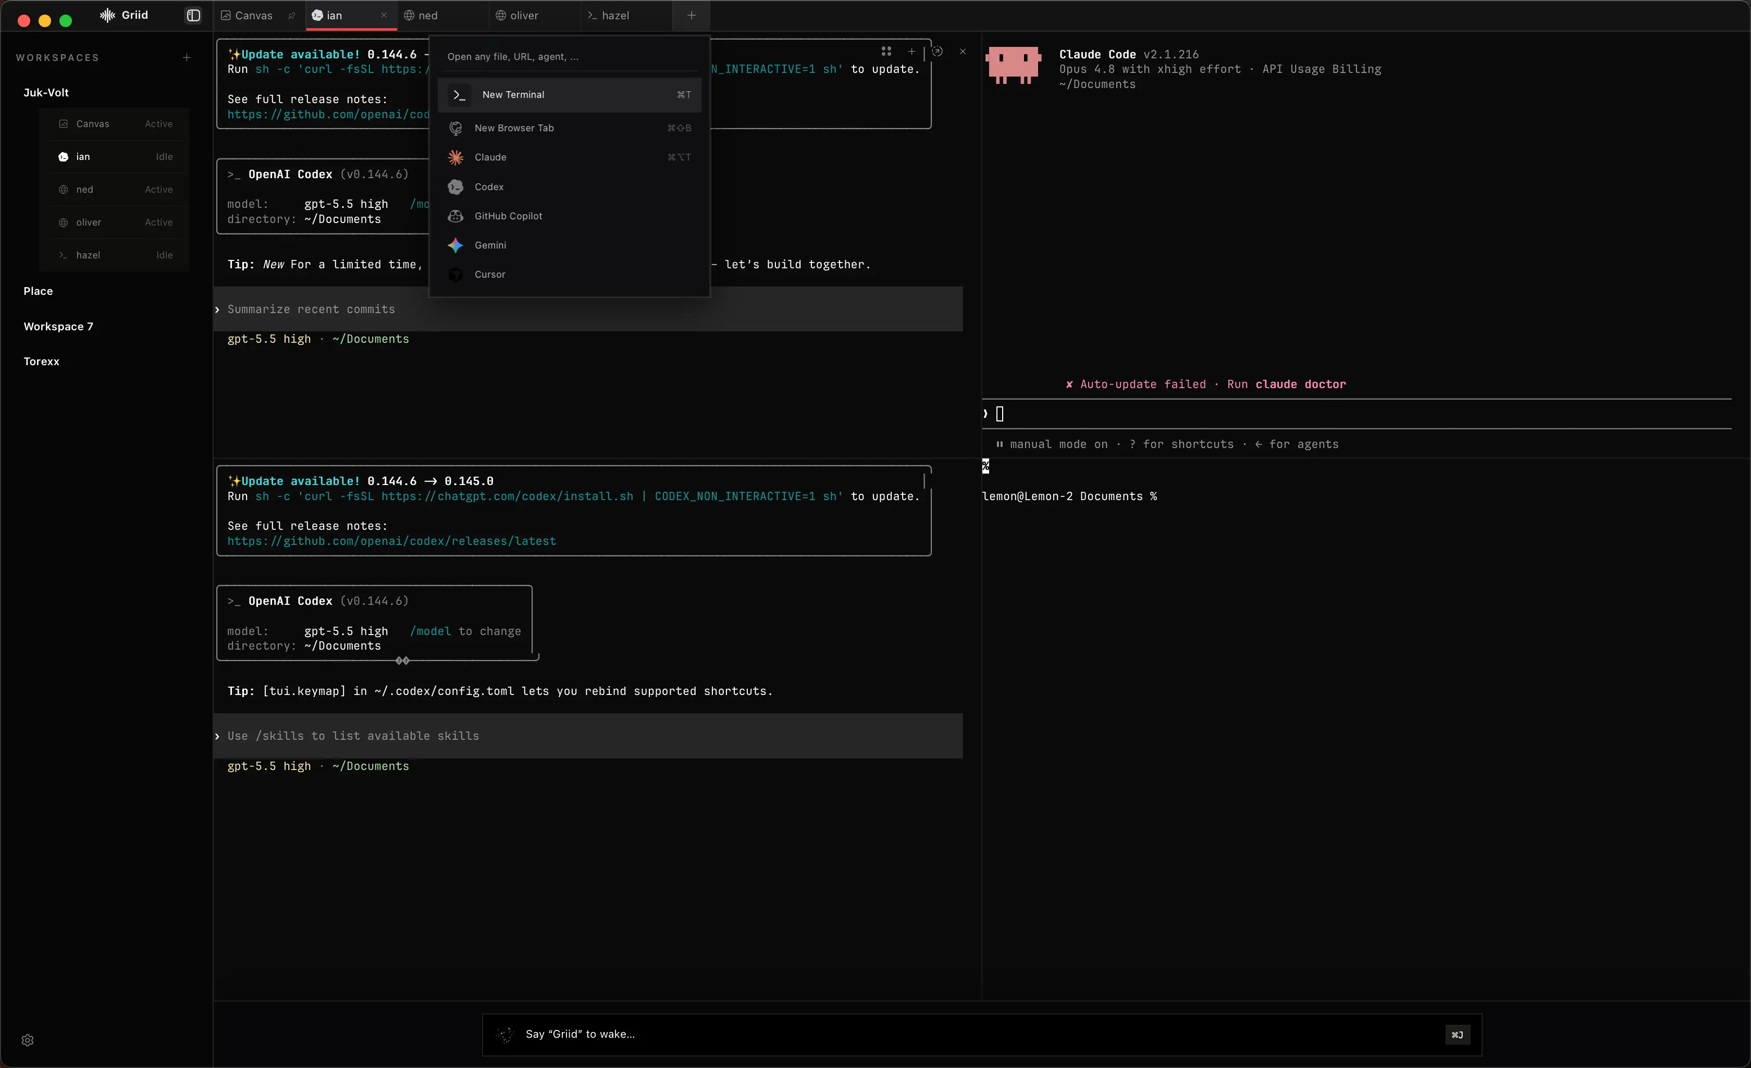Click the Claude Code prompt input line
Image resolution: width=1751 pixels, height=1068 pixels.
(1357, 414)
